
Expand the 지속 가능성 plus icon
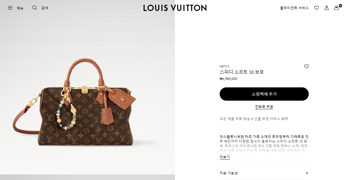(x=307, y=173)
